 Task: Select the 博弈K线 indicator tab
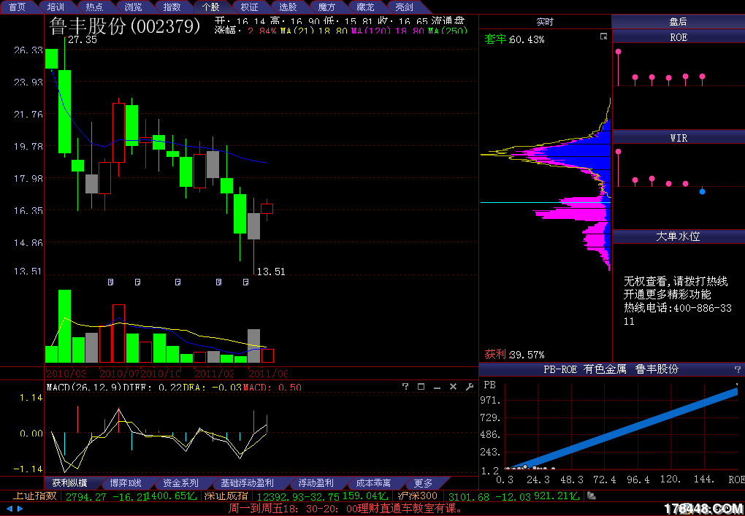pos(126,483)
